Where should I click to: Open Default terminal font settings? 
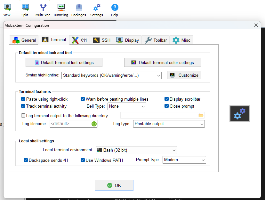64,62
